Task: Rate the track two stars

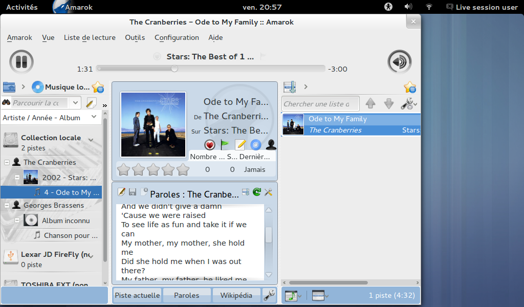Action: point(138,170)
